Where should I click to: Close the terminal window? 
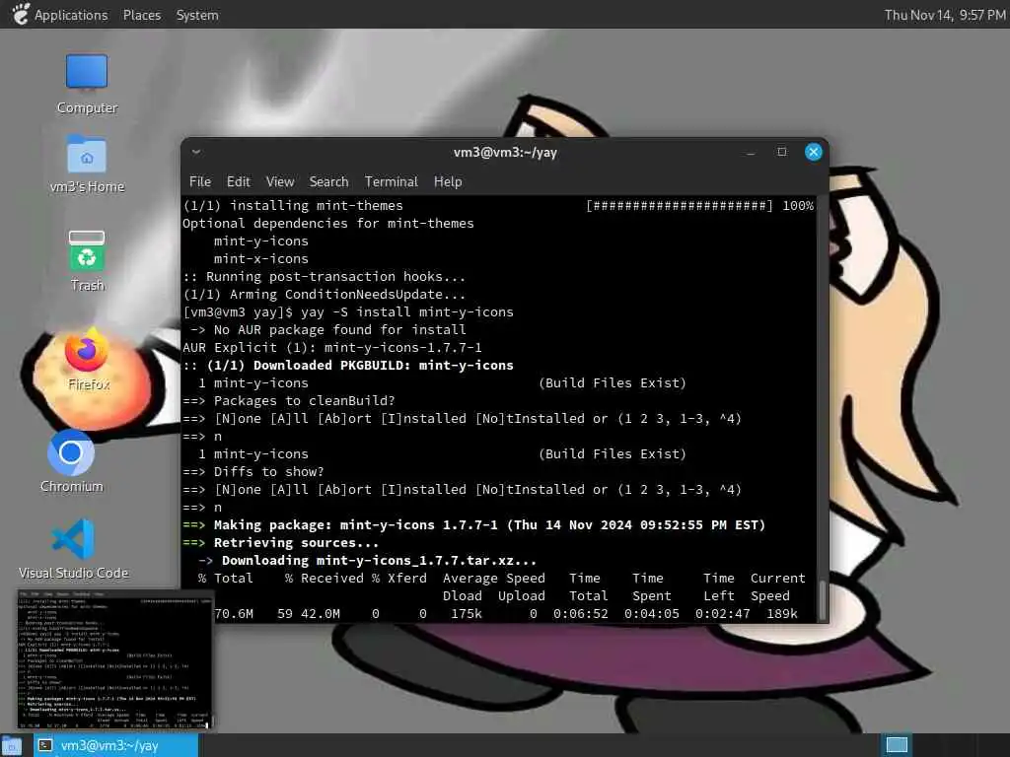[x=814, y=152]
